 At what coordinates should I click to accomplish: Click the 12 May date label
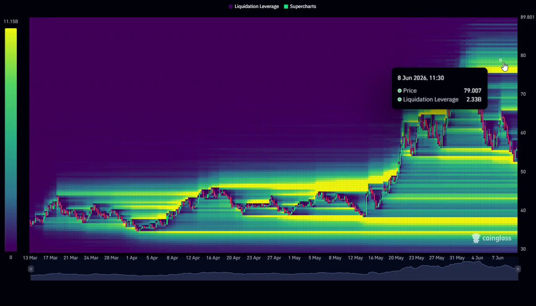coord(355,258)
